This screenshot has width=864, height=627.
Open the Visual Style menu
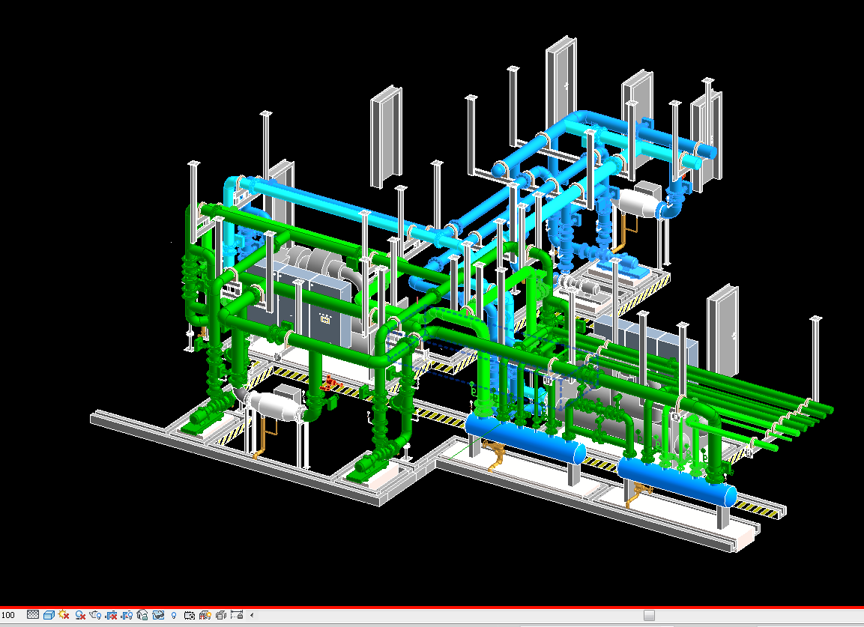coord(49,615)
